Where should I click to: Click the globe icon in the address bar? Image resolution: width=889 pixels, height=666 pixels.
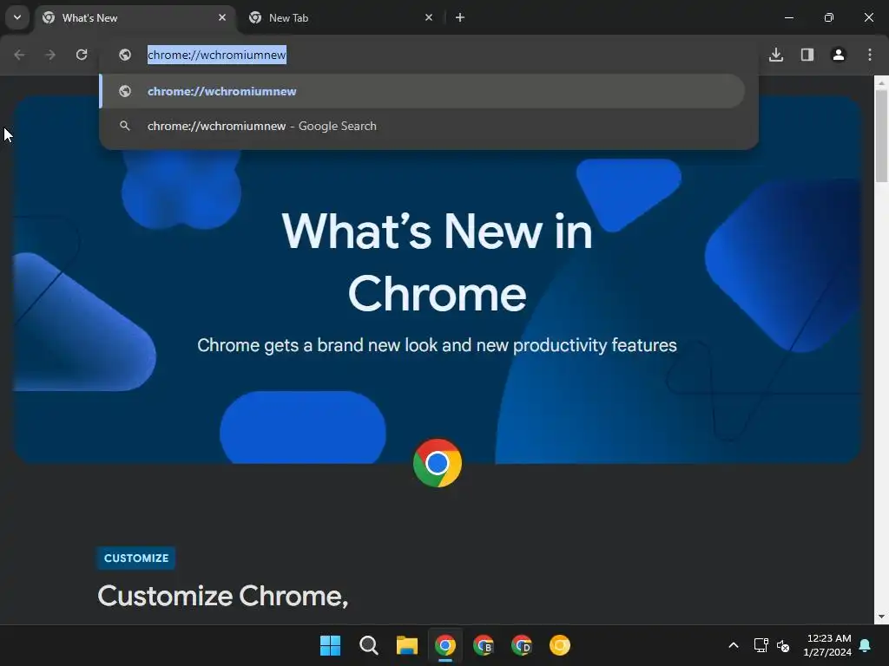pyautogui.click(x=125, y=55)
